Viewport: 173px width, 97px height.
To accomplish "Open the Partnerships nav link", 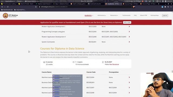I will (x=154, y=15).
